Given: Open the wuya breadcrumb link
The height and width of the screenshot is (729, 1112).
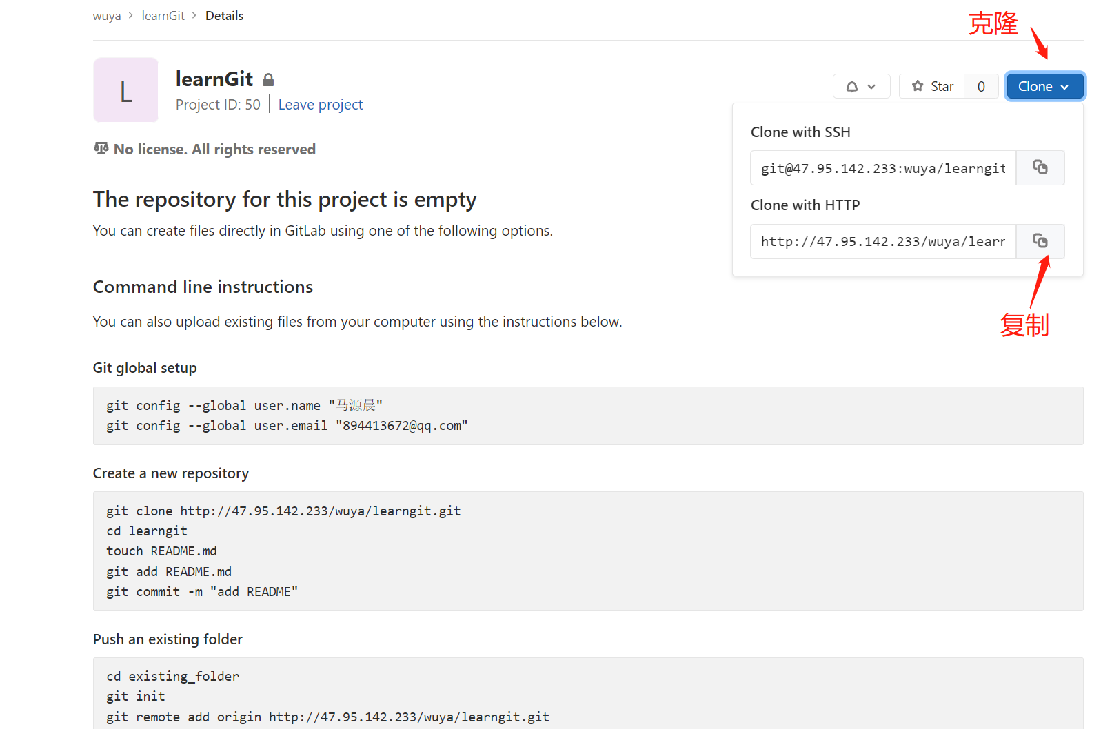Looking at the screenshot, I should point(107,16).
